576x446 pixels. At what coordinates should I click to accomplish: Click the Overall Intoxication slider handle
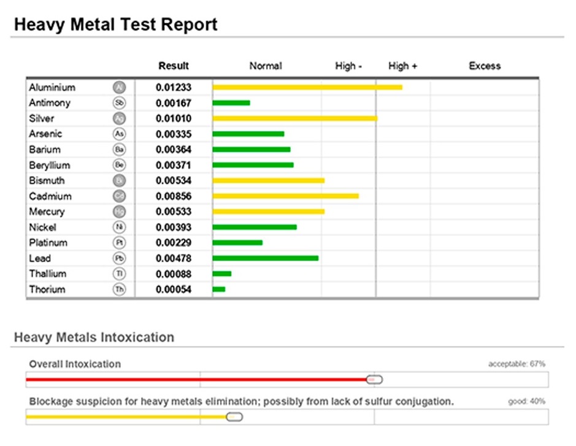point(374,380)
